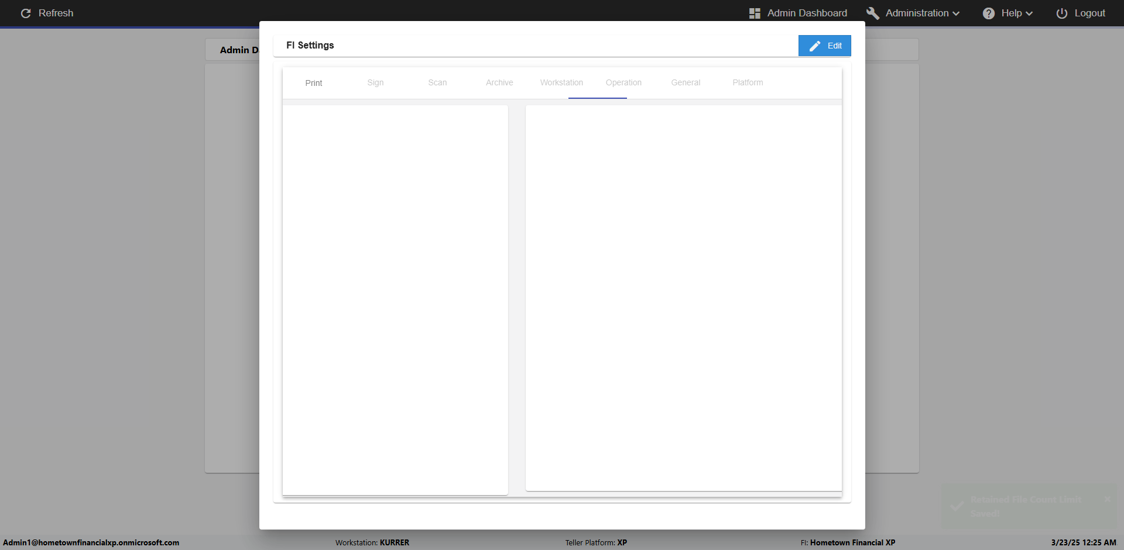Click the pencil icon on Edit button
Viewport: 1124px width, 550px height.
(x=814, y=46)
